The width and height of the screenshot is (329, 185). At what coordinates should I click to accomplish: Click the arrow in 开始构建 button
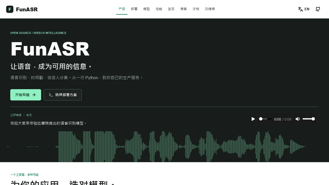tap(34, 95)
